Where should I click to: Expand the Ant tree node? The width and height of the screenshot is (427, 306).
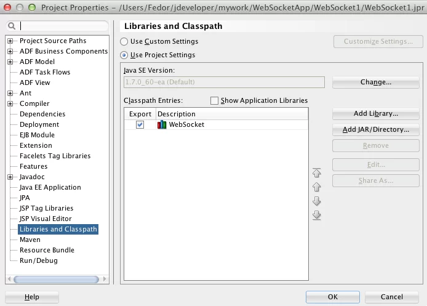pyautogui.click(x=10, y=93)
